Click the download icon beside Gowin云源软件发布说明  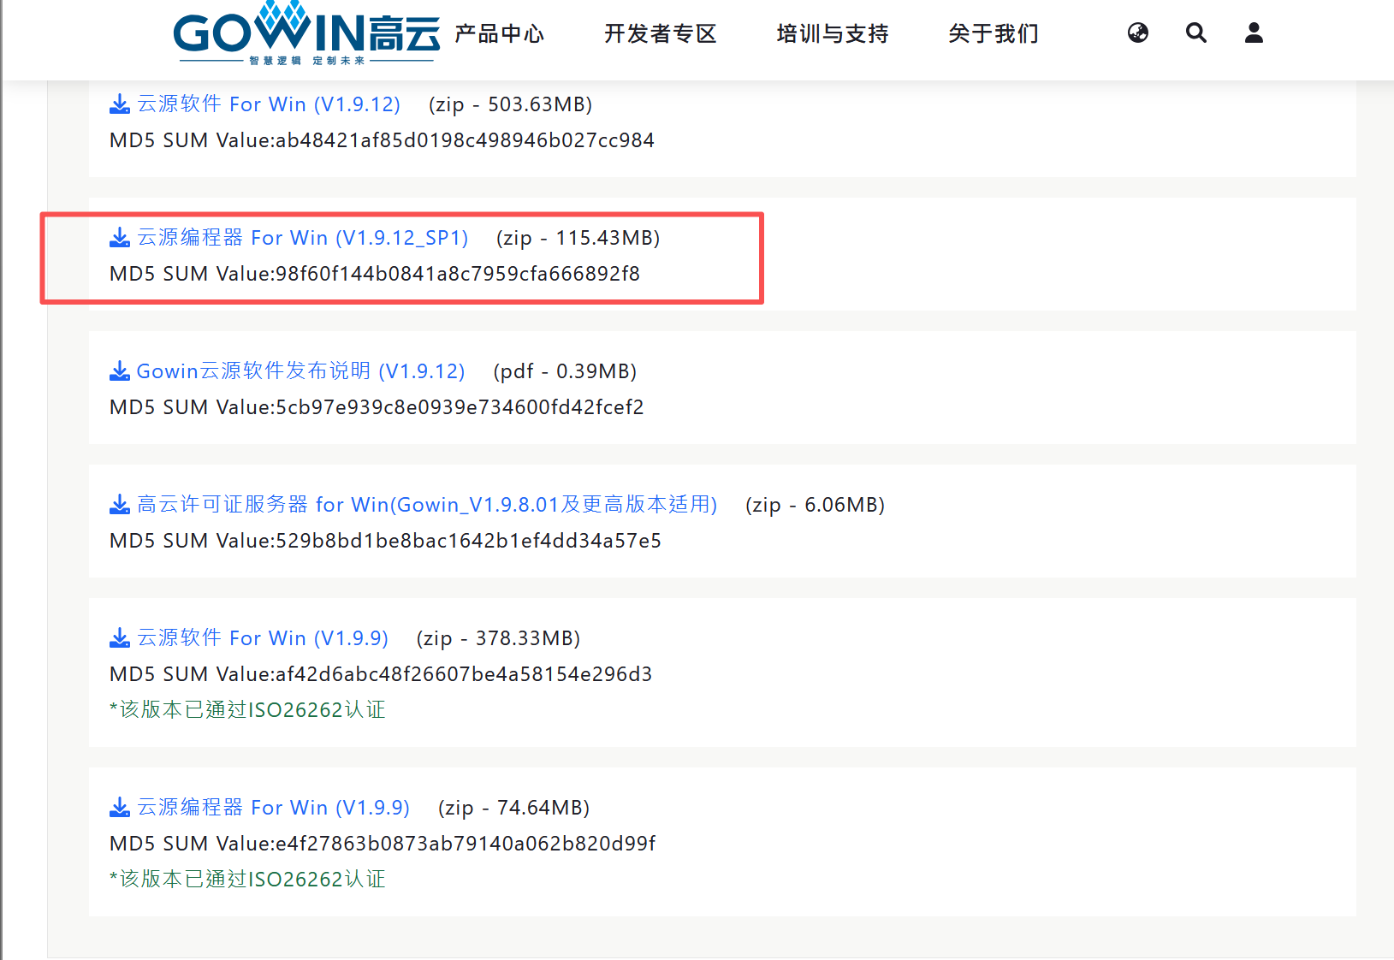point(119,370)
